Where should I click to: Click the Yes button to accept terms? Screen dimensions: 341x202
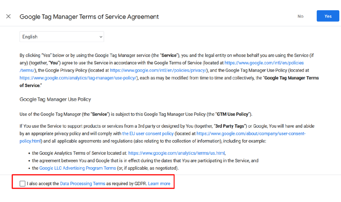coord(328,16)
